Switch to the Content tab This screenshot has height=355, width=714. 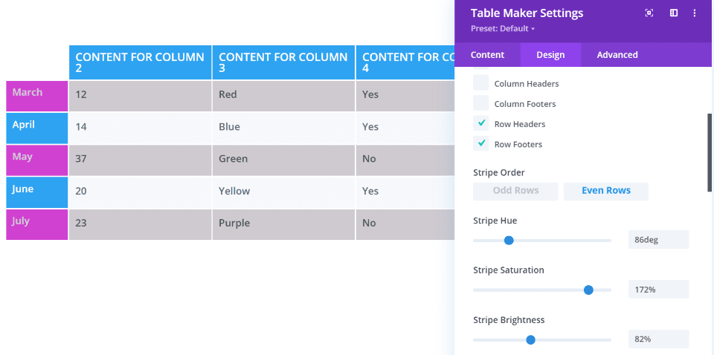coord(488,55)
